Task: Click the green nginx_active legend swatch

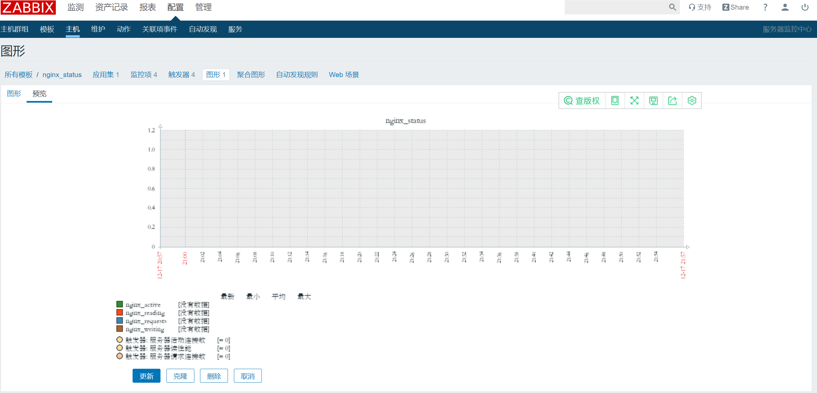Action: [x=120, y=304]
